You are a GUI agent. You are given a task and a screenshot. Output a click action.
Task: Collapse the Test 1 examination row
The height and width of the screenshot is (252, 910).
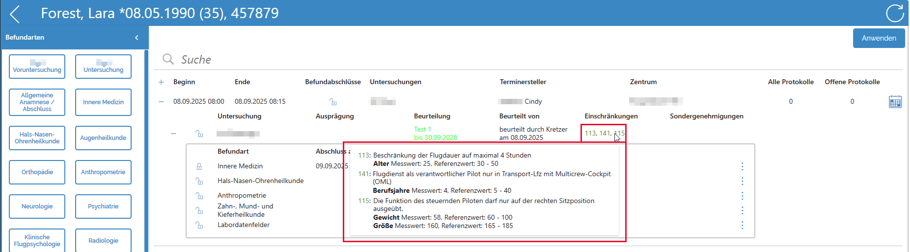(x=173, y=134)
